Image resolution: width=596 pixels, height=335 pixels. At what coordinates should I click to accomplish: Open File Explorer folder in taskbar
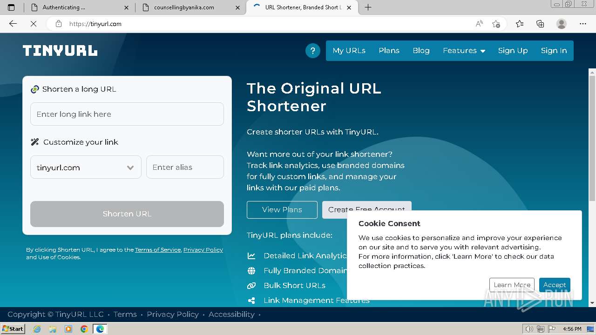[53, 329]
